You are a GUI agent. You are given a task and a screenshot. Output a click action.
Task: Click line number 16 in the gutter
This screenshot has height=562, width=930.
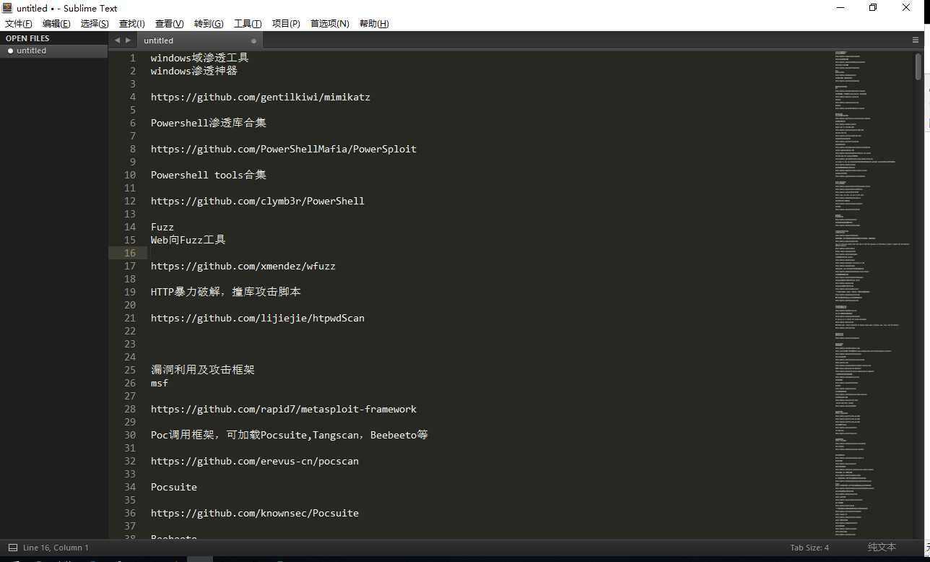(130, 253)
